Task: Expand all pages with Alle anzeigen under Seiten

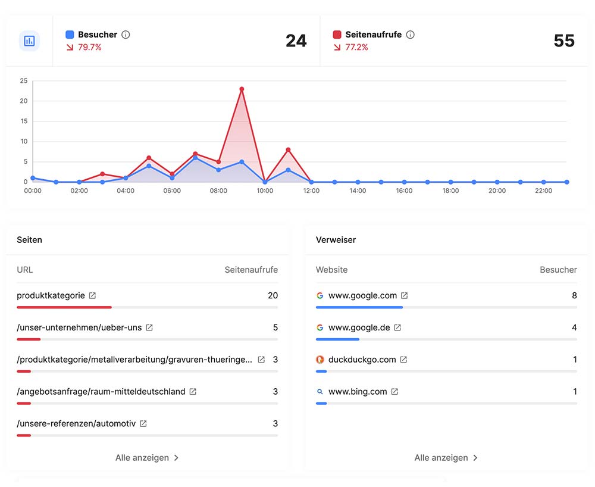Action: coord(147,458)
